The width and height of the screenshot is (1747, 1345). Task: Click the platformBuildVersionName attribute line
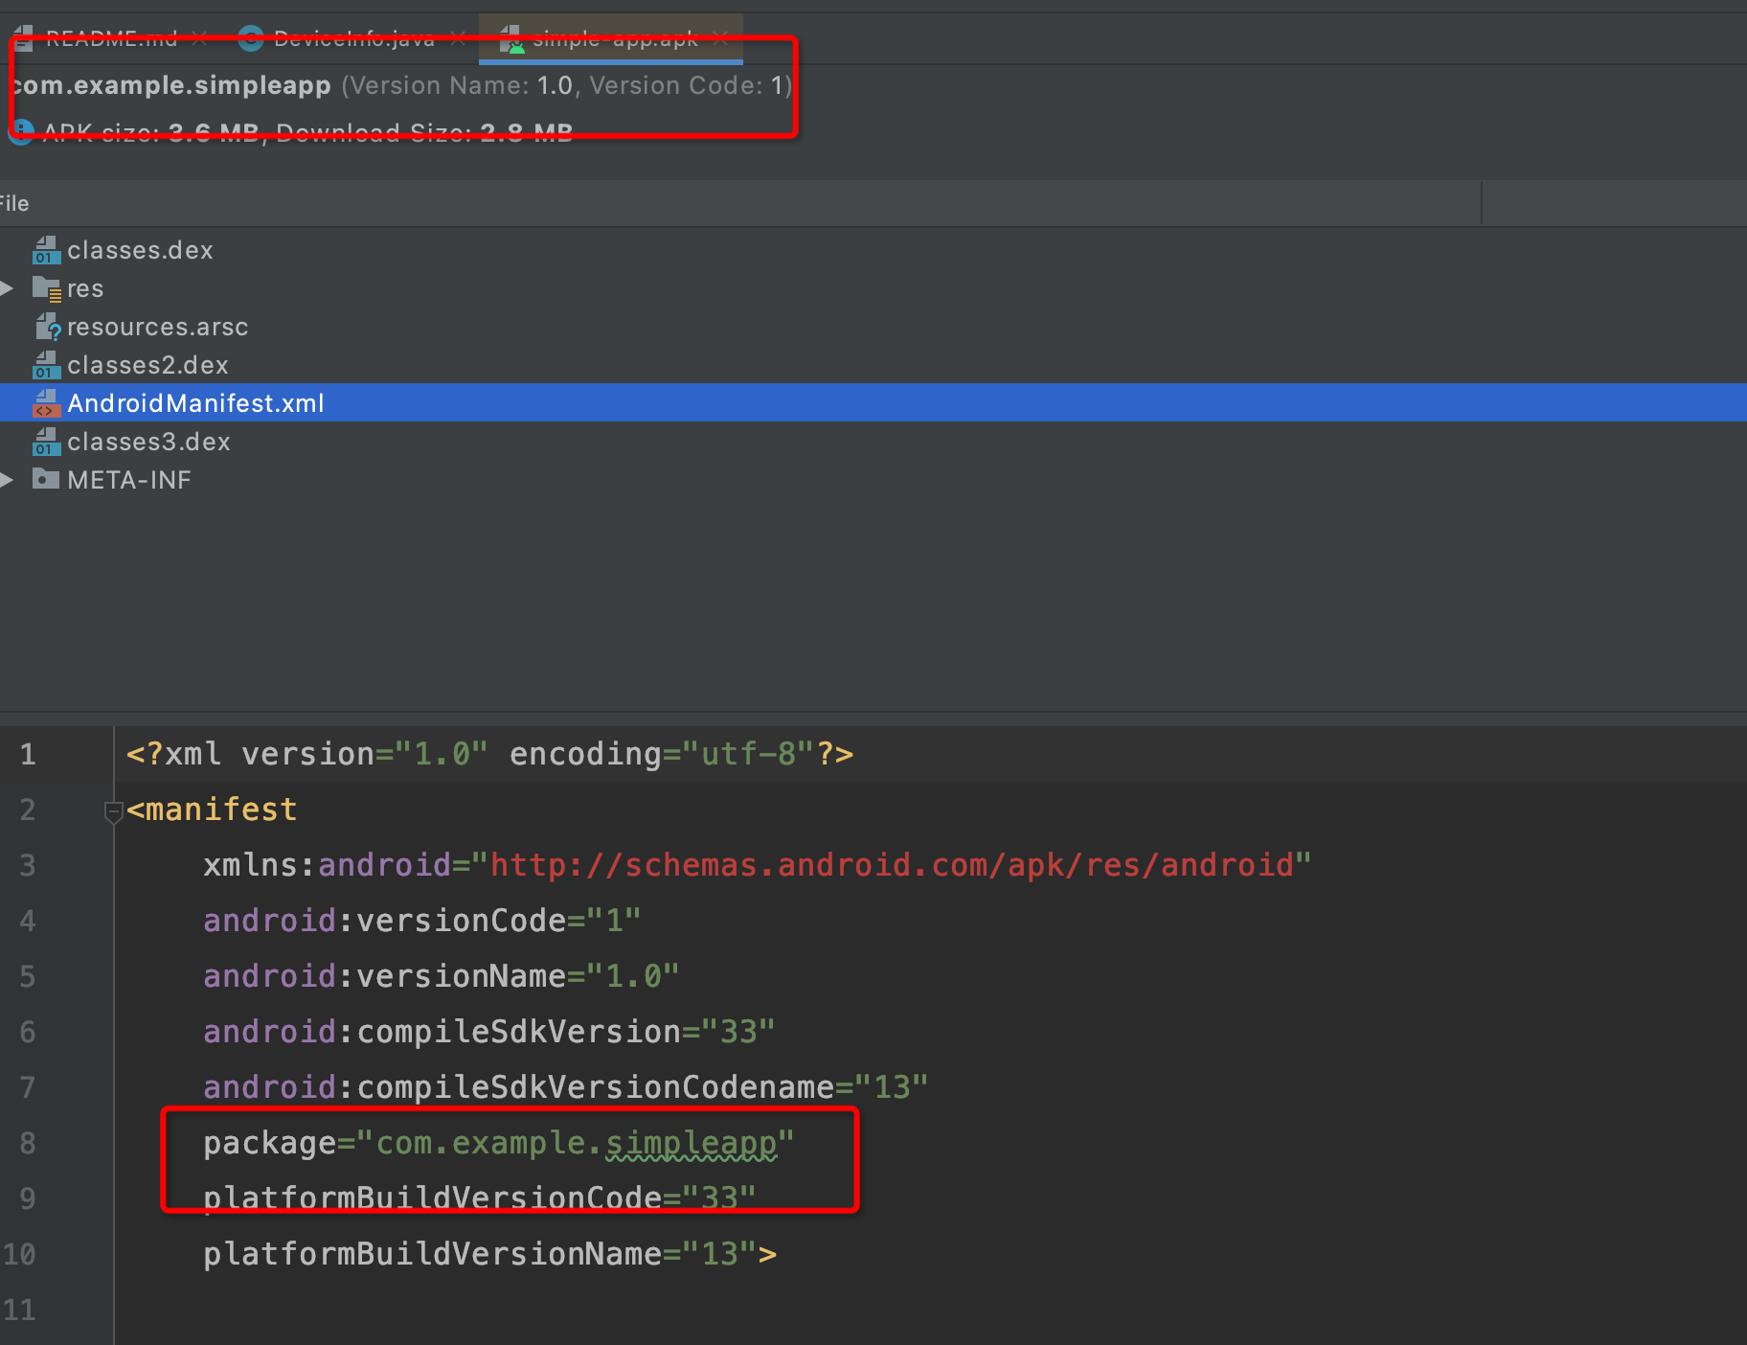click(489, 1254)
